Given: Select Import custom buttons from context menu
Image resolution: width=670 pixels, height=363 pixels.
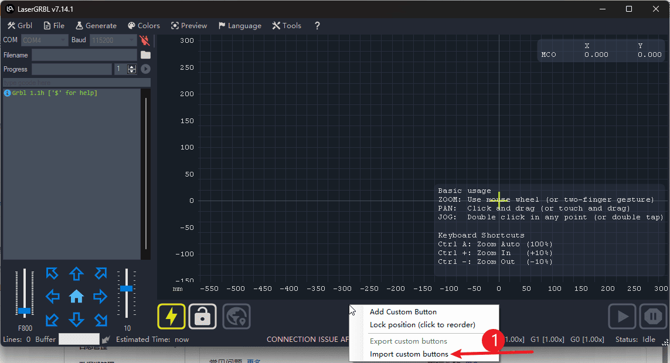Looking at the screenshot, I should pos(409,354).
